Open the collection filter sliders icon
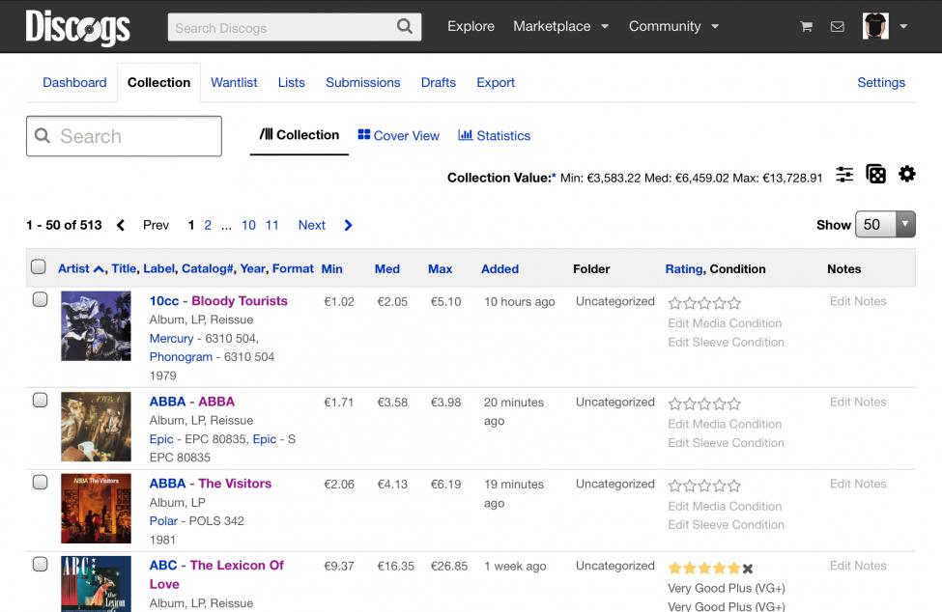 point(844,175)
